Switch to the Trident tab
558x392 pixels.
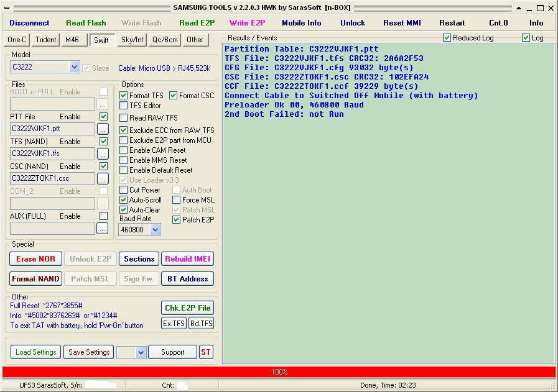point(46,40)
